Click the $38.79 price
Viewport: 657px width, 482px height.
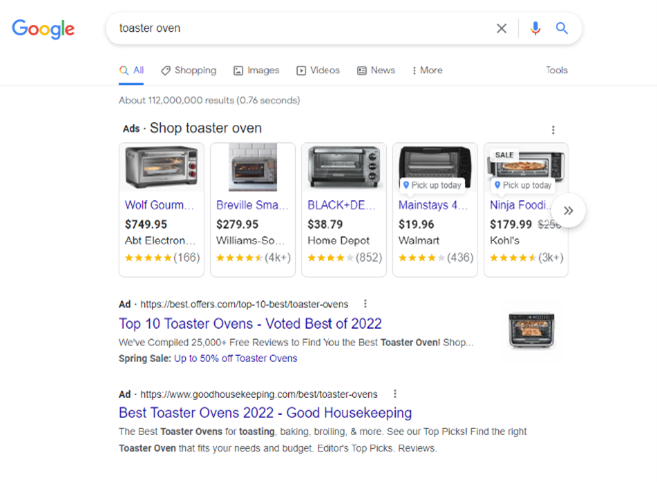[x=326, y=224]
